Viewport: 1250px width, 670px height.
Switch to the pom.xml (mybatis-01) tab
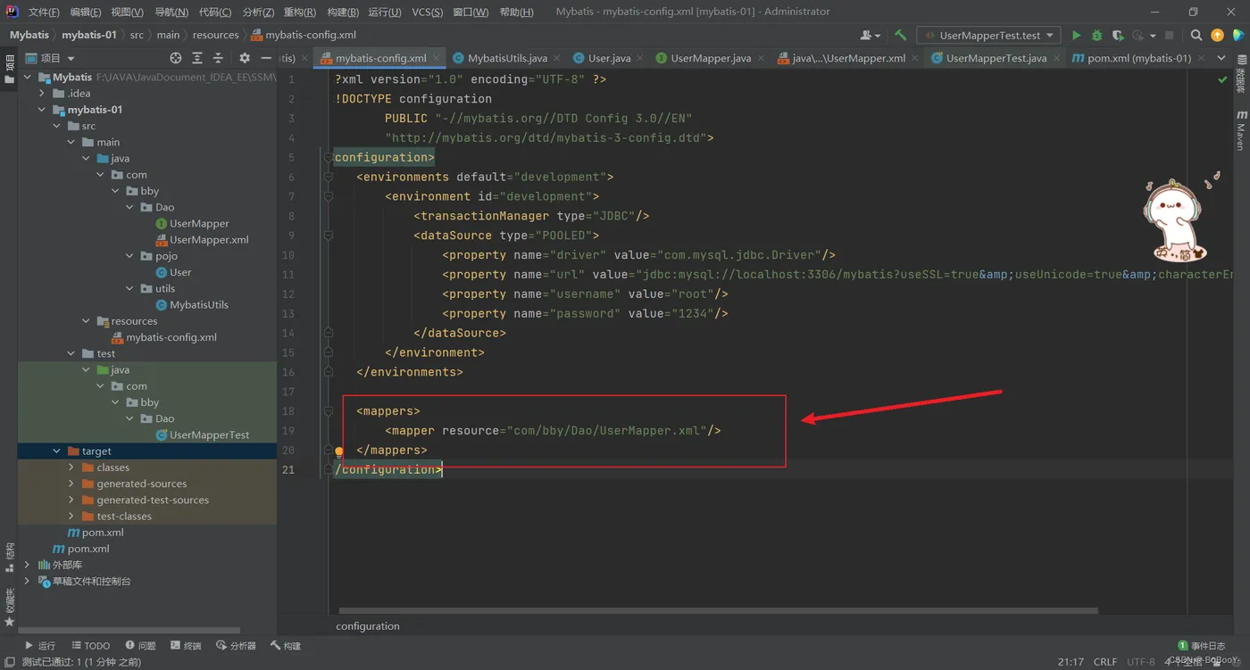pyautogui.click(x=1139, y=58)
